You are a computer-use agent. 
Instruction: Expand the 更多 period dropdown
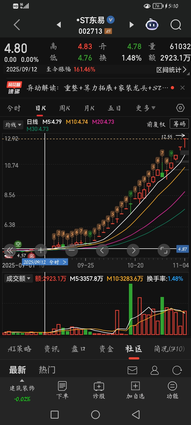point(146,108)
